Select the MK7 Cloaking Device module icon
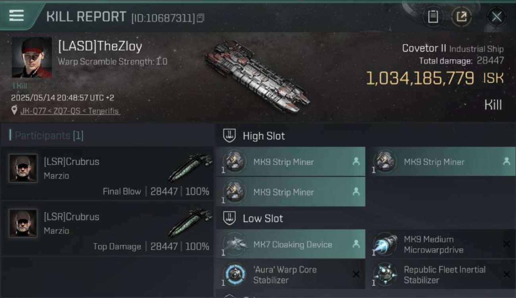The width and height of the screenshot is (516, 298). [234, 244]
